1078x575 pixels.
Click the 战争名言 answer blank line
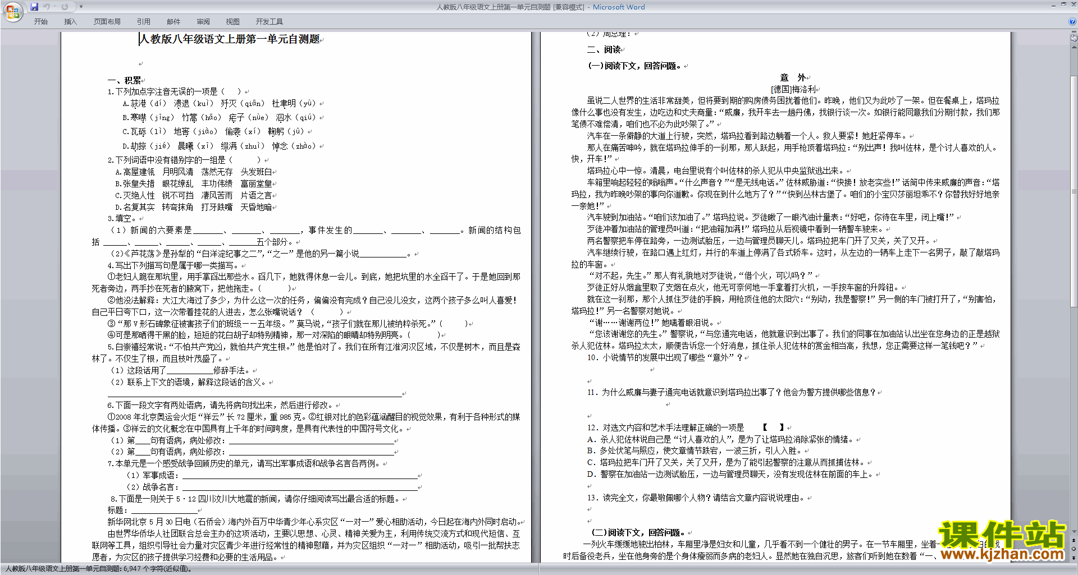tap(300, 487)
